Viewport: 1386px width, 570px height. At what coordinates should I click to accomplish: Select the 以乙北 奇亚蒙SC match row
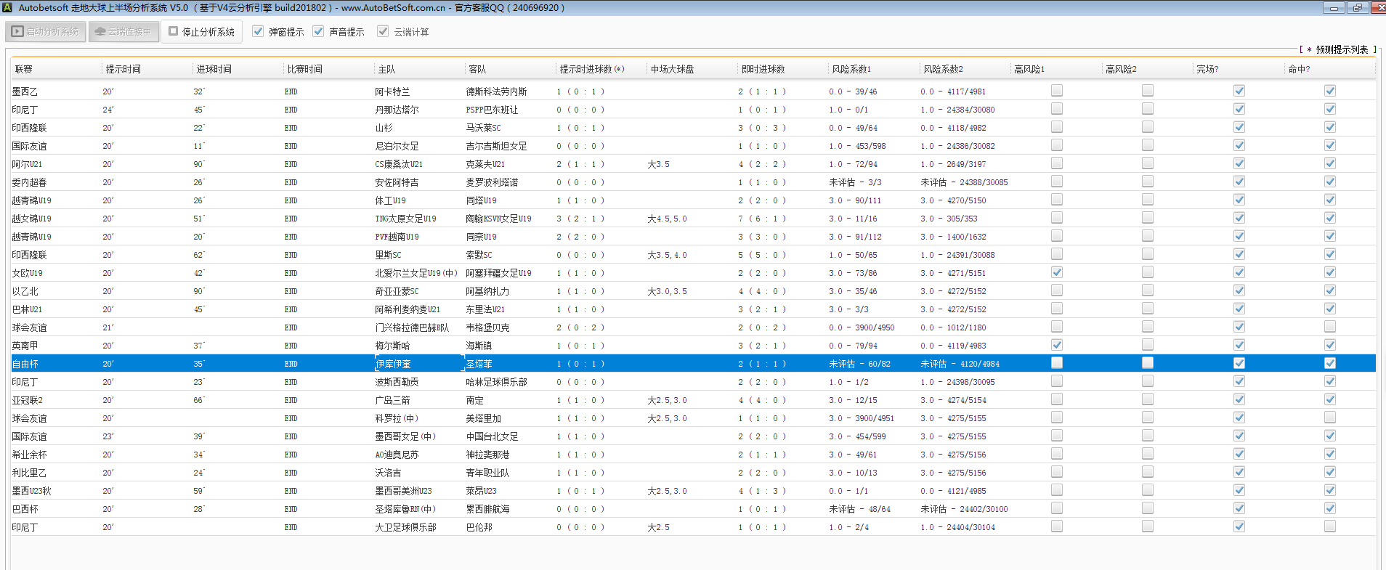coord(396,291)
